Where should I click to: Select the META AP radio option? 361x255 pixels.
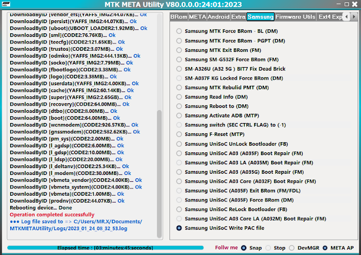coord(338,248)
